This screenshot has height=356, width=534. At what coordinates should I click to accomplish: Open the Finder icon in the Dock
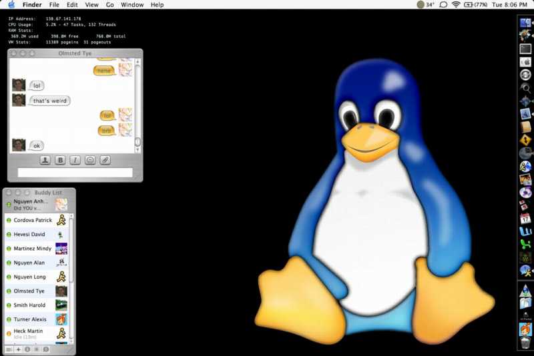coord(525,23)
